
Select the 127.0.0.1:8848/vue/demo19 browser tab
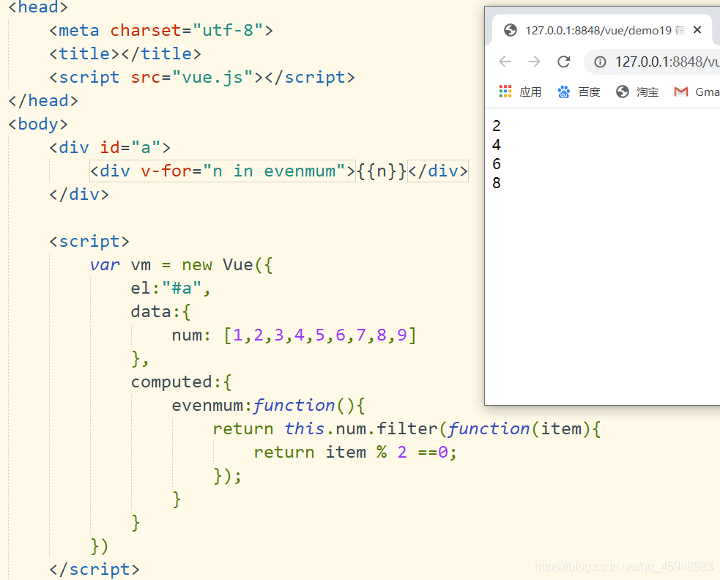(x=601, y=30)
